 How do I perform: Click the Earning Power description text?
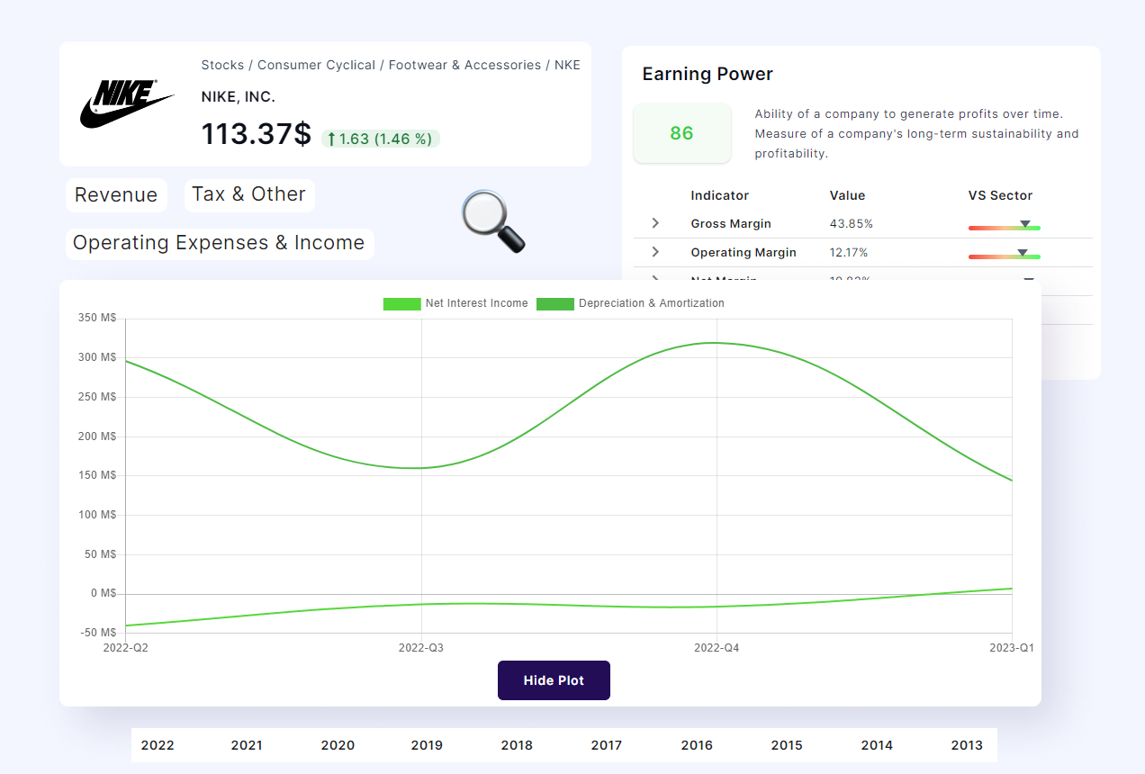click(916, 134)
